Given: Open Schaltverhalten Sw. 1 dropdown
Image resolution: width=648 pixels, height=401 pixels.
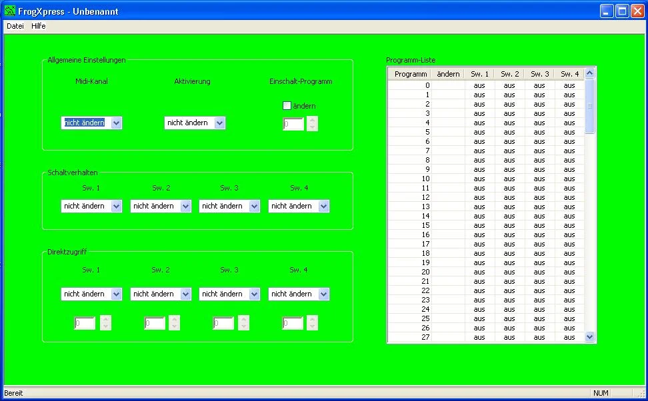Looking at the screenshot, I should pos(91,206).
